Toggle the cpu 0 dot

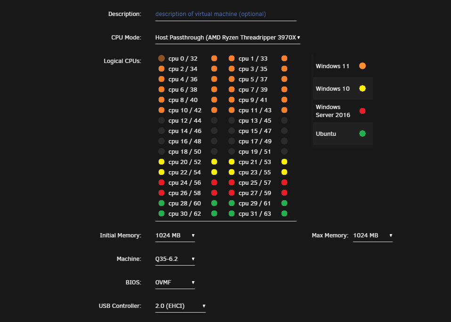161,59
